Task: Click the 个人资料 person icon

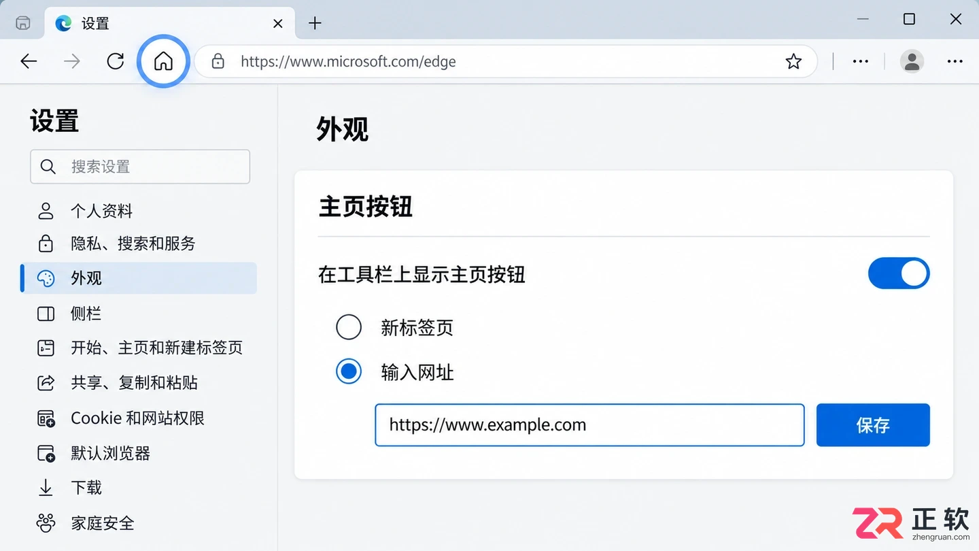Action: click(46, 211)
